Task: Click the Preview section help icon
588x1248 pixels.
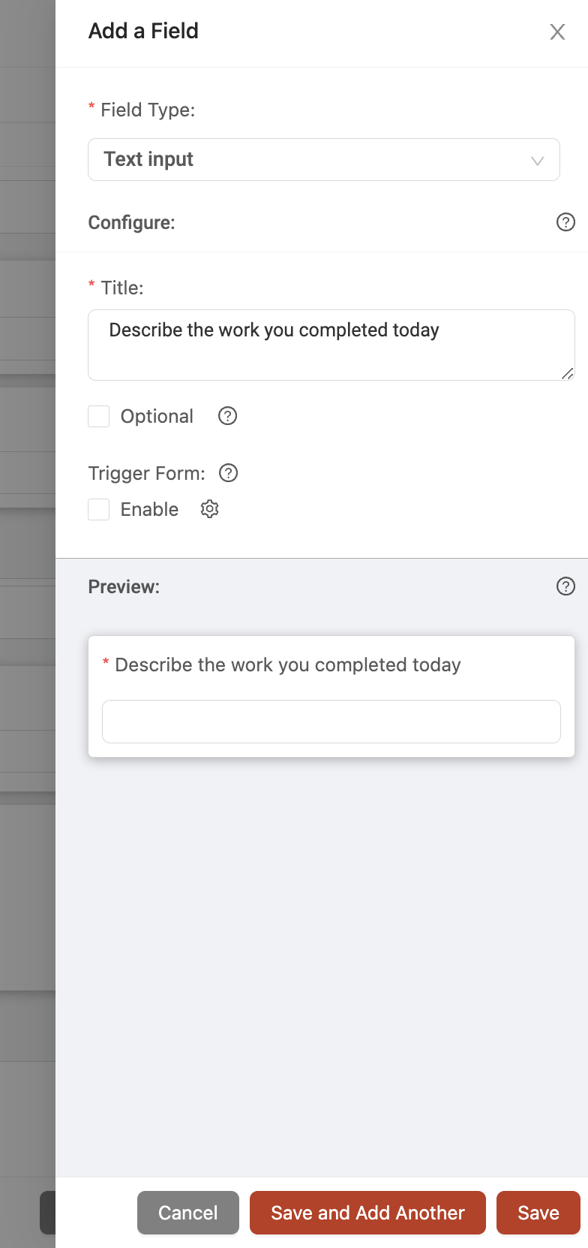Action: click(565, 586)
